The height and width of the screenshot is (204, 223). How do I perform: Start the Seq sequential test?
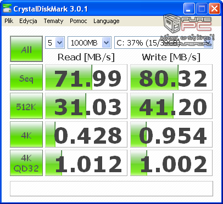coord(26,77)
